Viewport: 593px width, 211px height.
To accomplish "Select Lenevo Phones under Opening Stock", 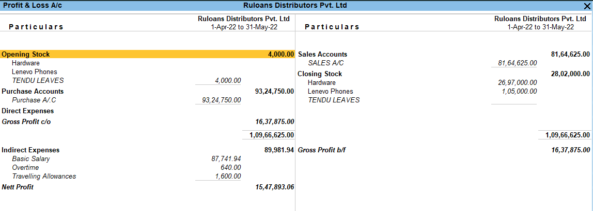I will pyautogui.click(x=35, y=72).
